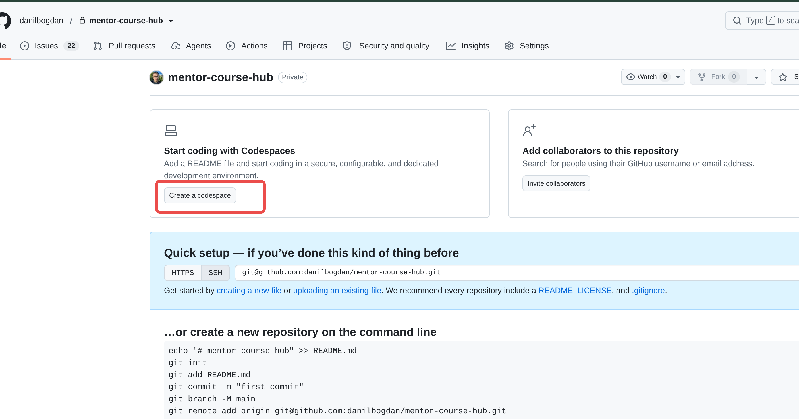Expand the Fork options dropdown arrow
Viewport: 799px width, 419px height.
coord(756,77)
